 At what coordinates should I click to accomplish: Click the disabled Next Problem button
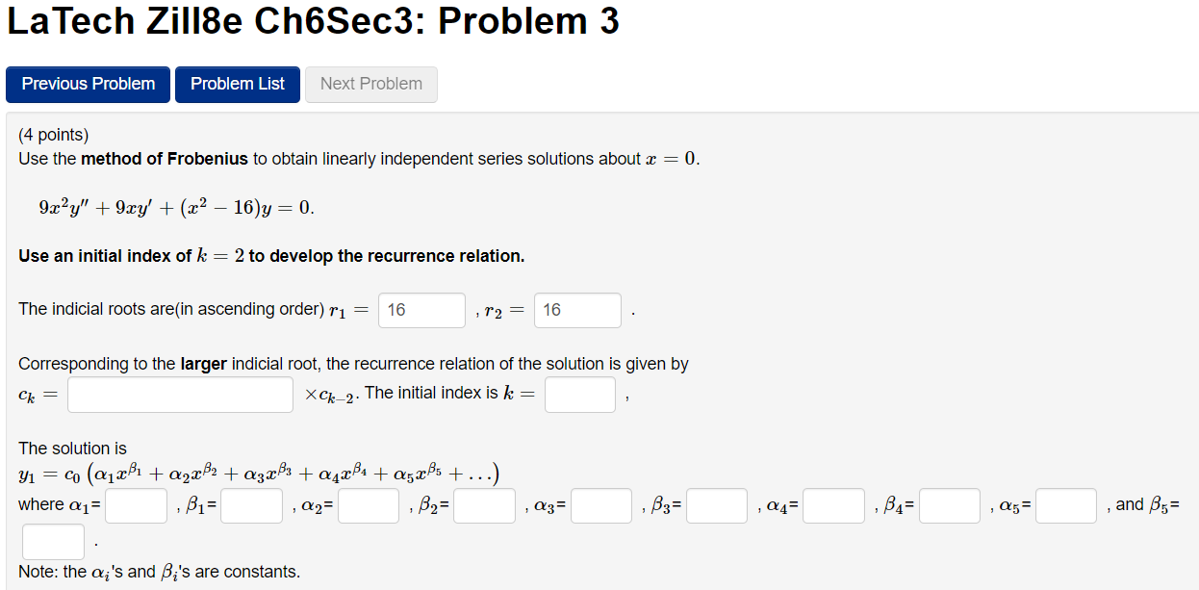(371, 85)
